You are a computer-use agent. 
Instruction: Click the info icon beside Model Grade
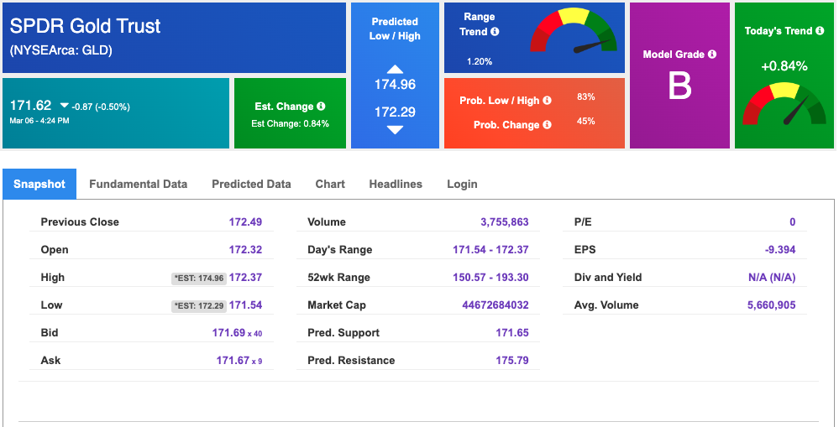[x=711, y=54]
